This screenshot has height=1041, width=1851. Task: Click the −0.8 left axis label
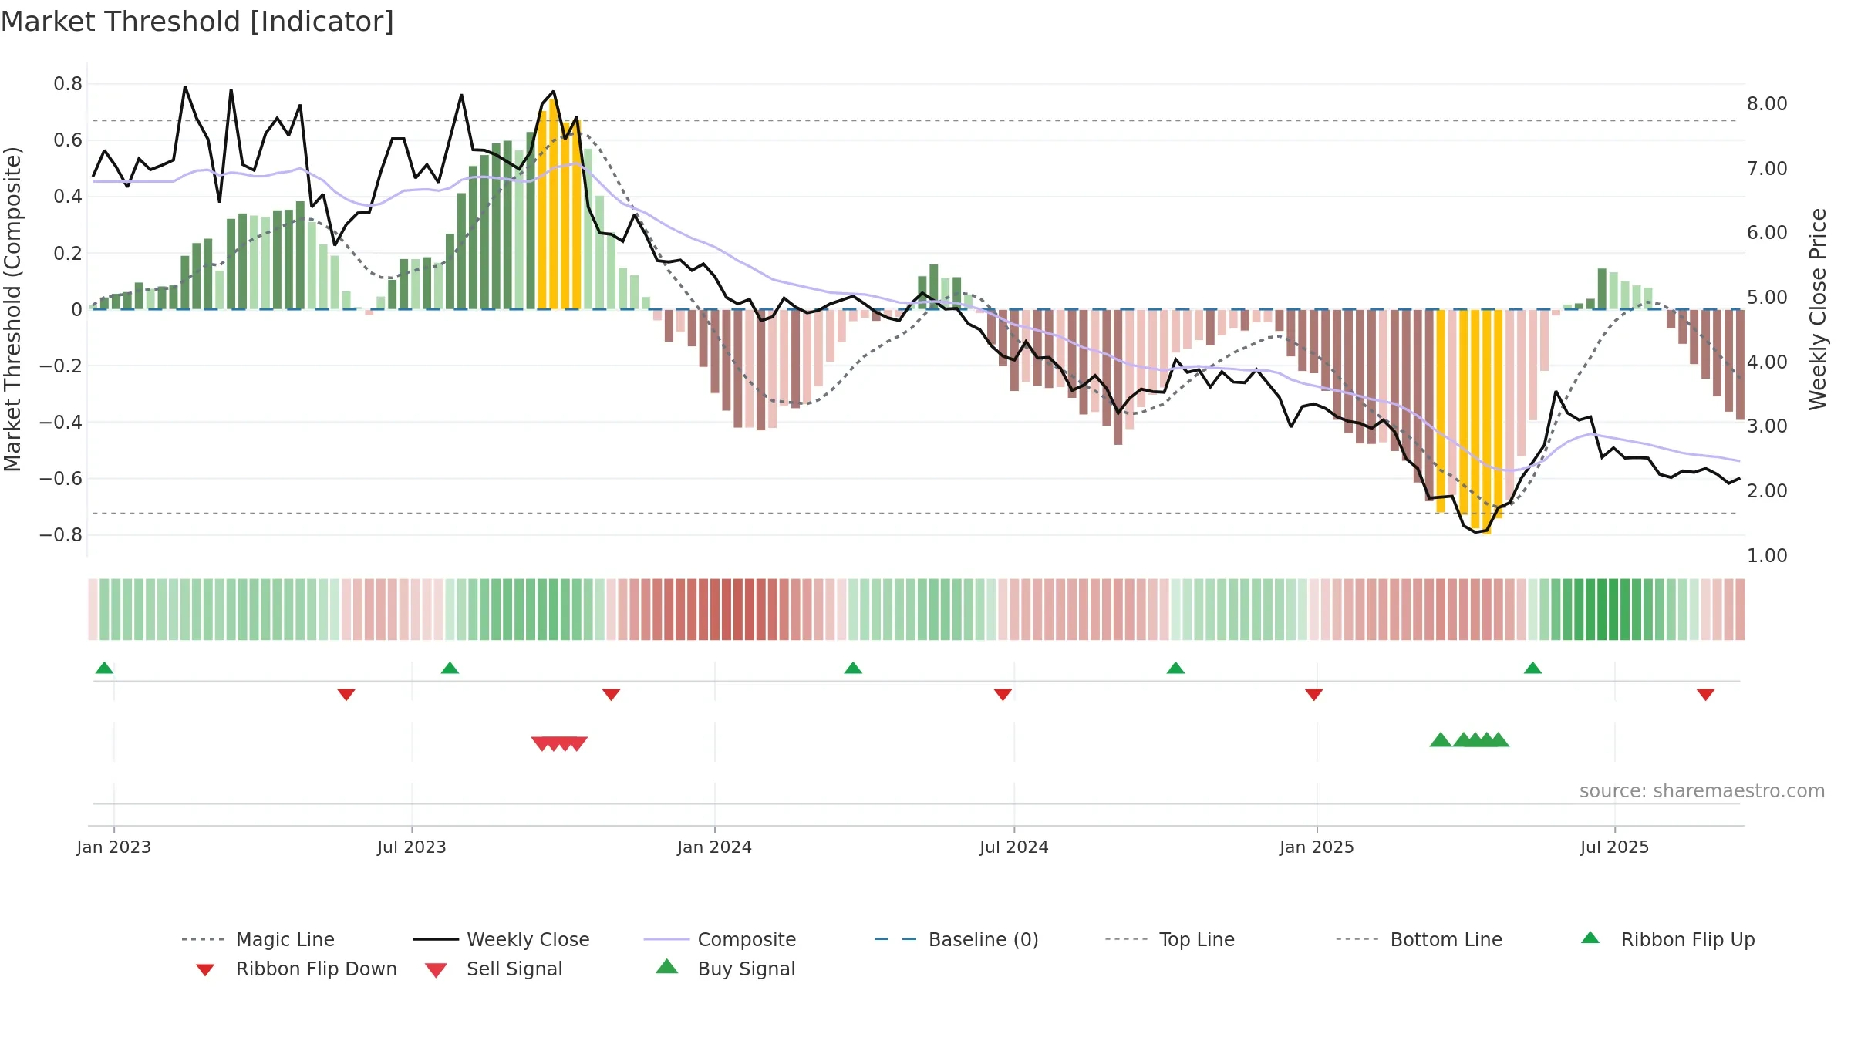pyautogui.click(x=61, y=534)
